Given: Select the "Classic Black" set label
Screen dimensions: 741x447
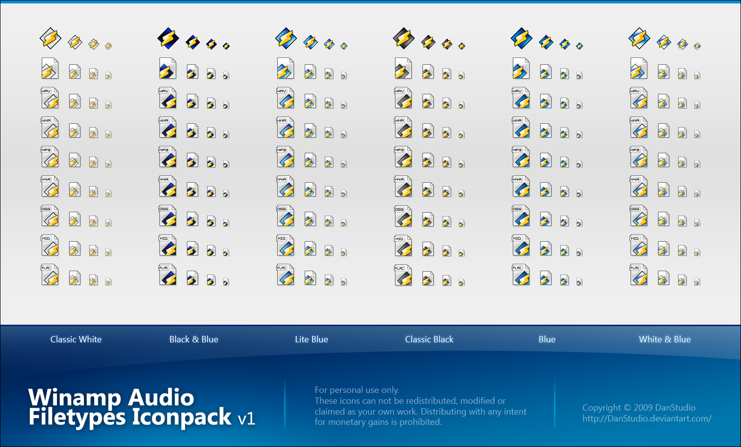Looking at the screenshot, I should coord(429,339).
